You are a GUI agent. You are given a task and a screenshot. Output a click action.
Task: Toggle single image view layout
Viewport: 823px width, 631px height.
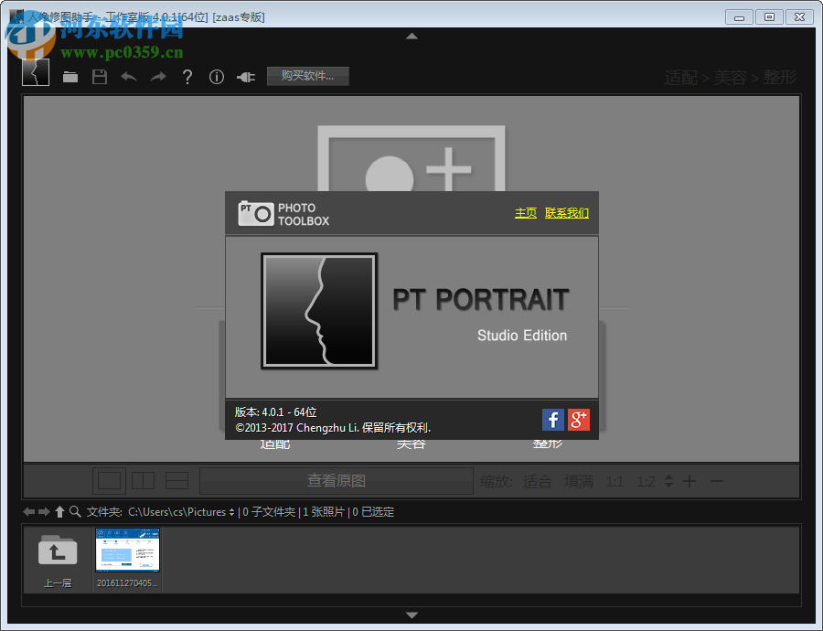coord(109,480)
